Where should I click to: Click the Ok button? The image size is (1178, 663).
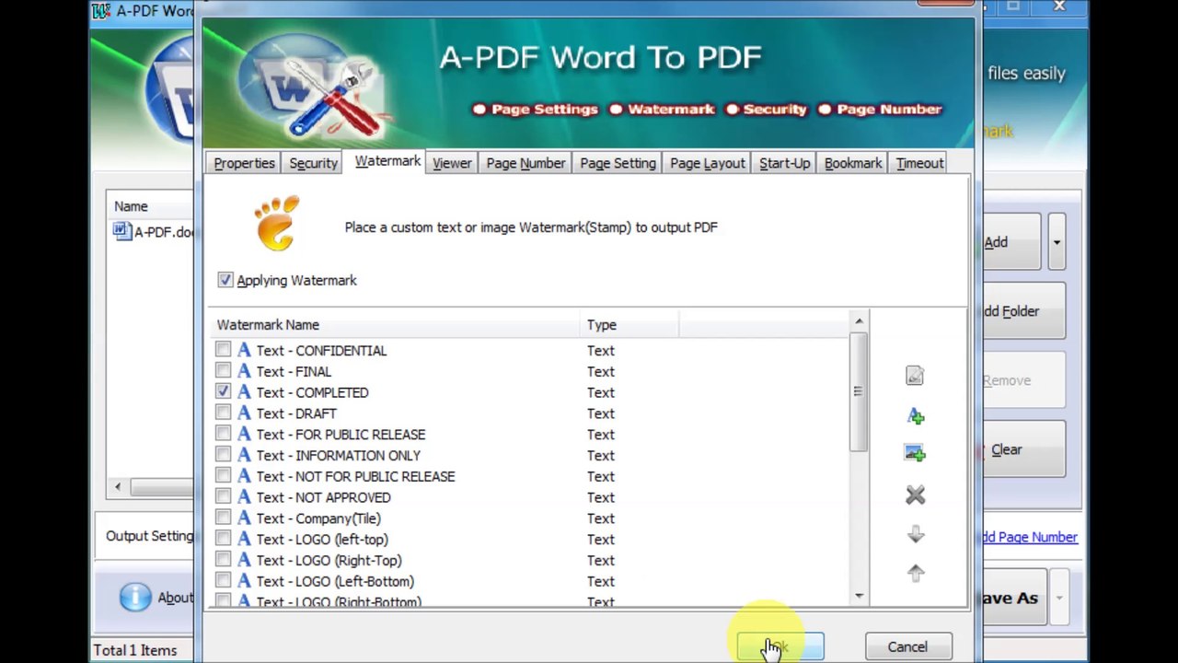pyautogui.click(x=780, y=646)
